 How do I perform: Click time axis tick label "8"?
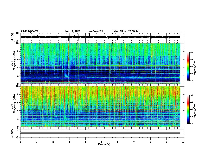[150, 142]
